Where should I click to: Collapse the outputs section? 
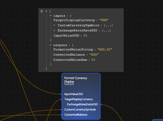[51, 45]
